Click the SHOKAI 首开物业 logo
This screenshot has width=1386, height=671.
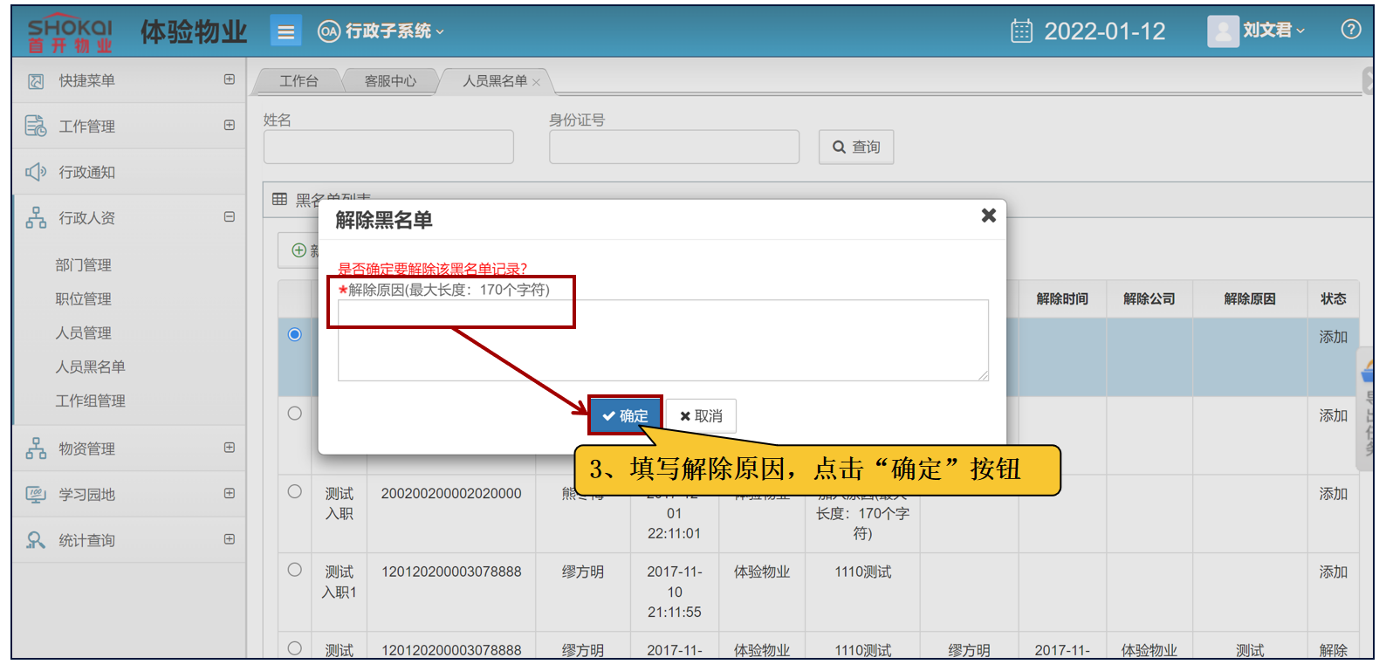tap(71, 33)
